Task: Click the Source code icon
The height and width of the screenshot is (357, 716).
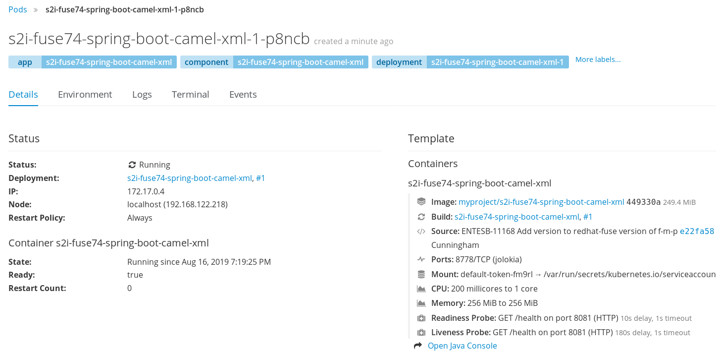Action: 421,231
